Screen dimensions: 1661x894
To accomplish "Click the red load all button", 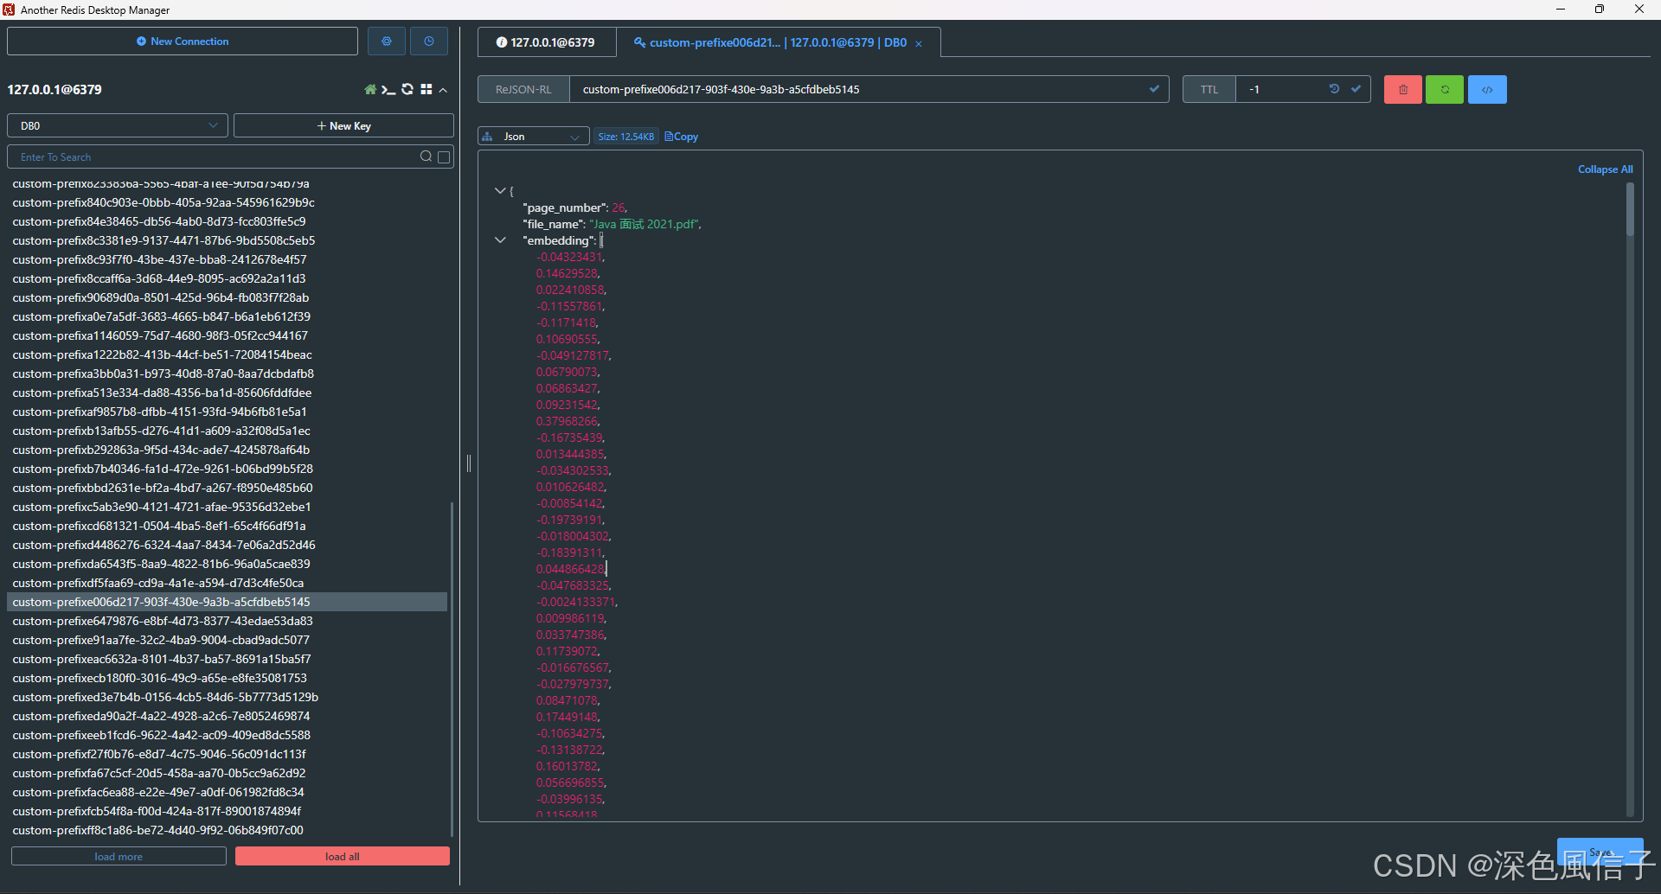I will tap(343, 856).
